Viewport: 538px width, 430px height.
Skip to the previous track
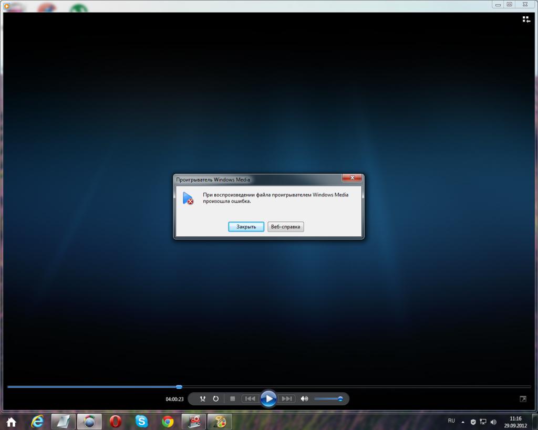(250, 399)
